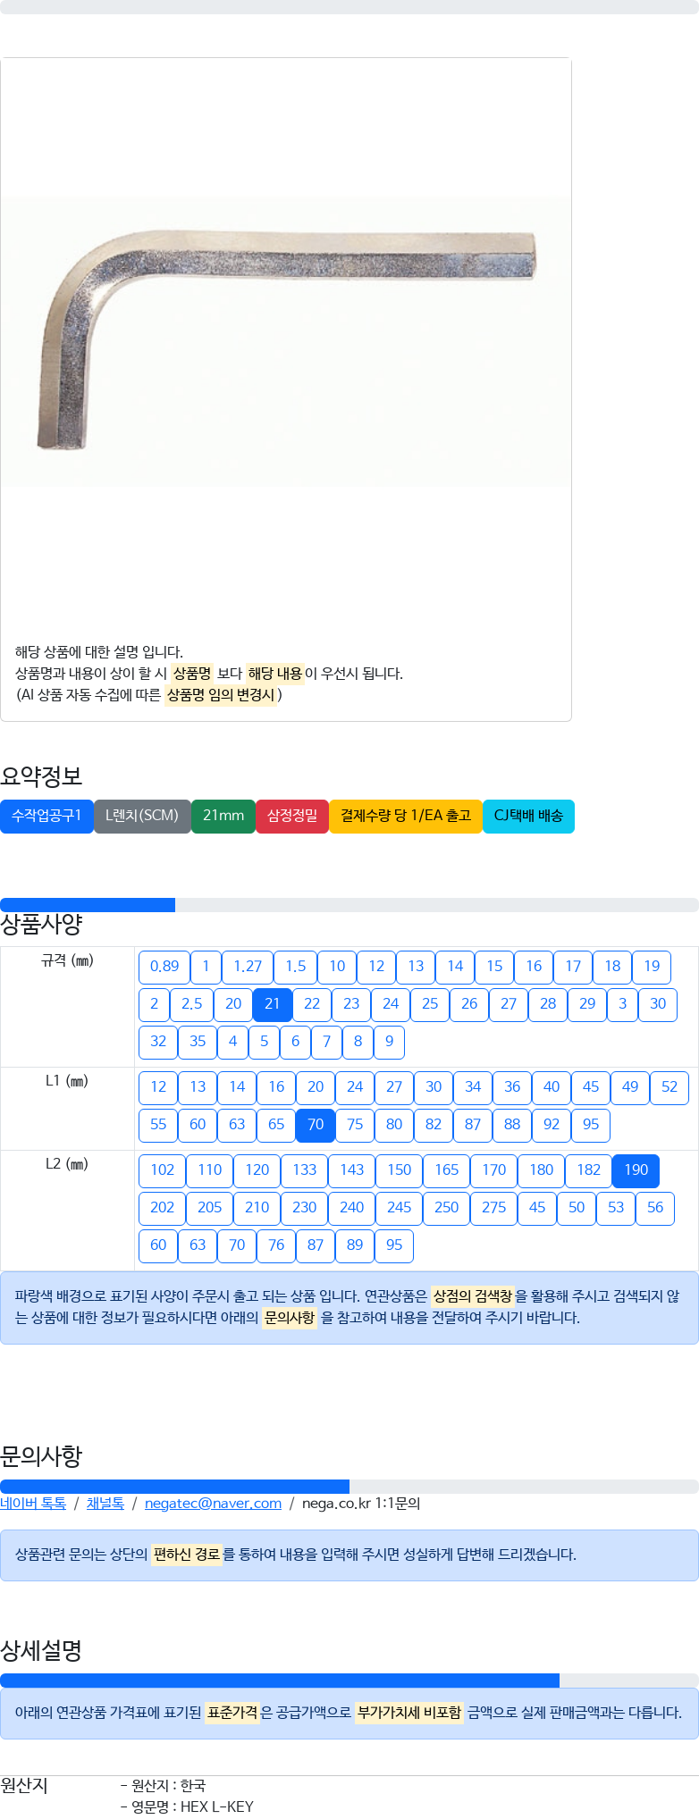Open the 네이버 톡톡 inquiry link
This screenshot has width=699, height=1819.
click(x=33, y=1504)
